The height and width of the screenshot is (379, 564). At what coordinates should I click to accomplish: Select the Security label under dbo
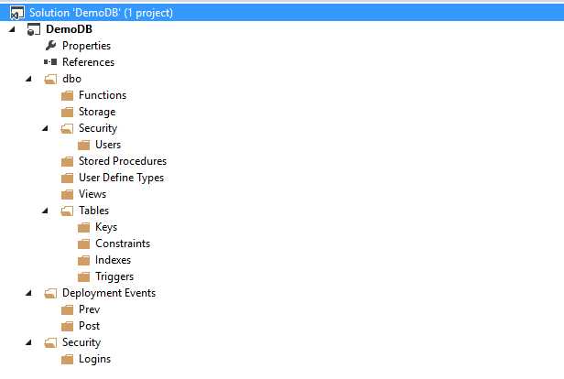coord(98,128)
